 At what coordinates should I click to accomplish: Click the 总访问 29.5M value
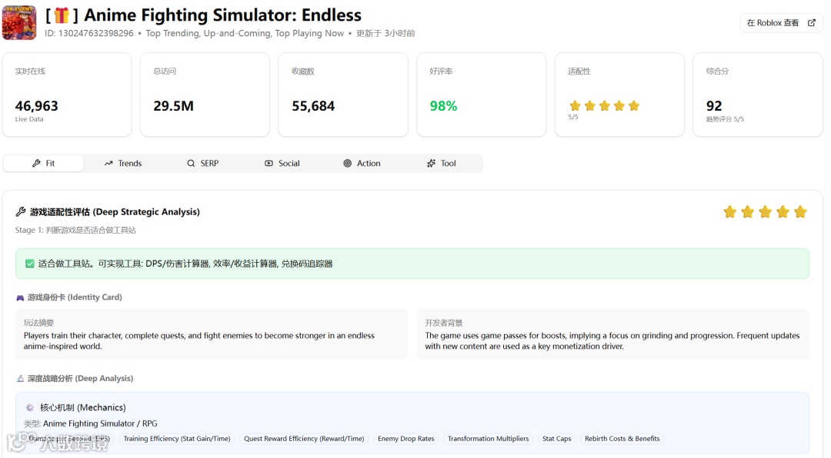click(x=173, y=106)
